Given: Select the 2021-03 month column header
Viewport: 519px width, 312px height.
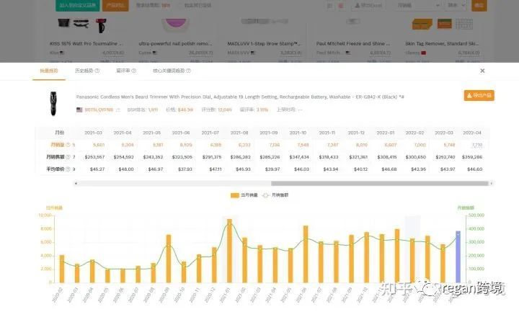Looking at the screenshot, I should click(x=93, y=133).
